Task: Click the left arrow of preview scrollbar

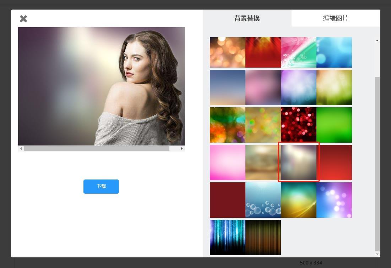Action: click(x=21, y=148)
